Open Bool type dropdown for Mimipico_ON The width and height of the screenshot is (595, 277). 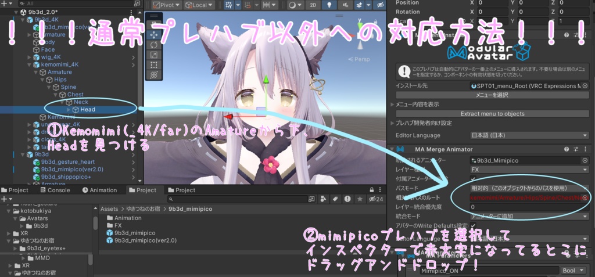pos(574,270)
